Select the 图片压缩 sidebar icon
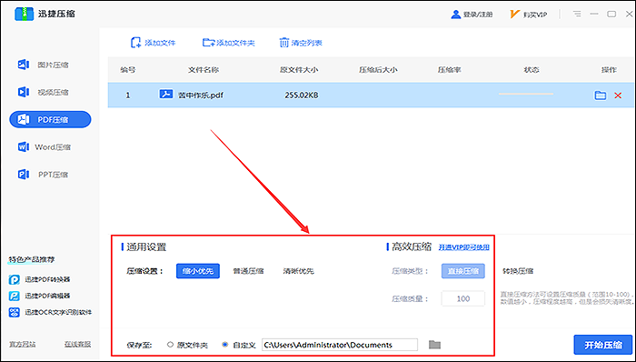 pos(23,65)
